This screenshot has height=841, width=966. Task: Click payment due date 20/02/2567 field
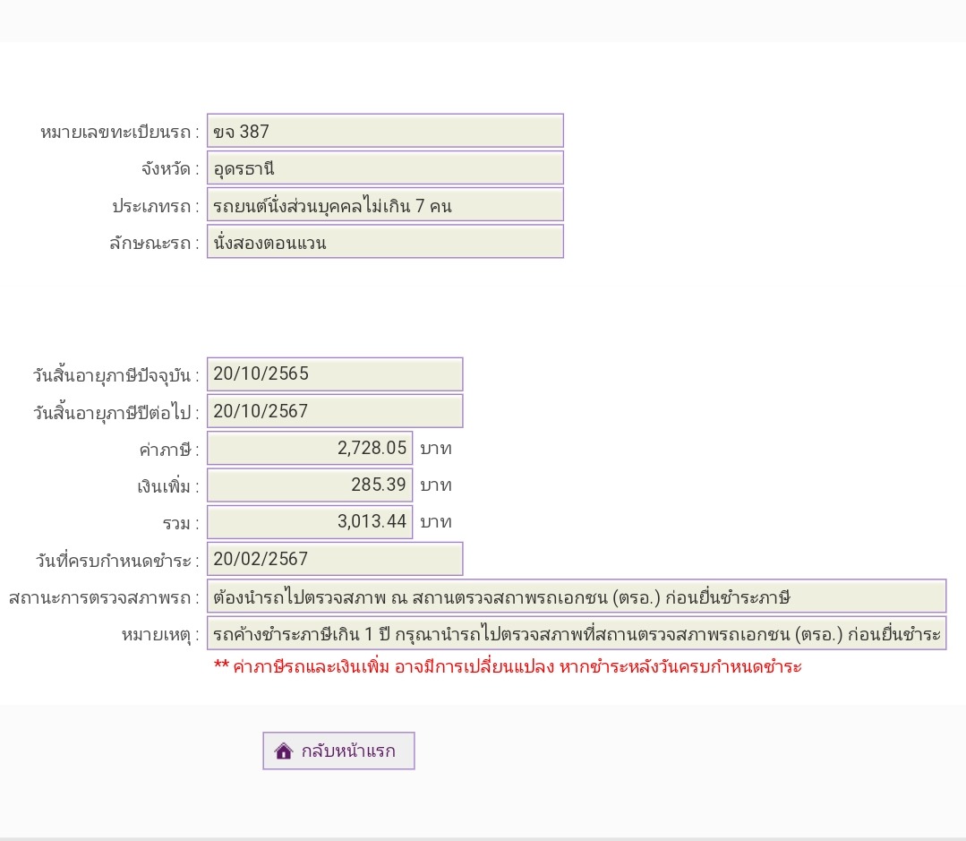(x=335, y=559)
